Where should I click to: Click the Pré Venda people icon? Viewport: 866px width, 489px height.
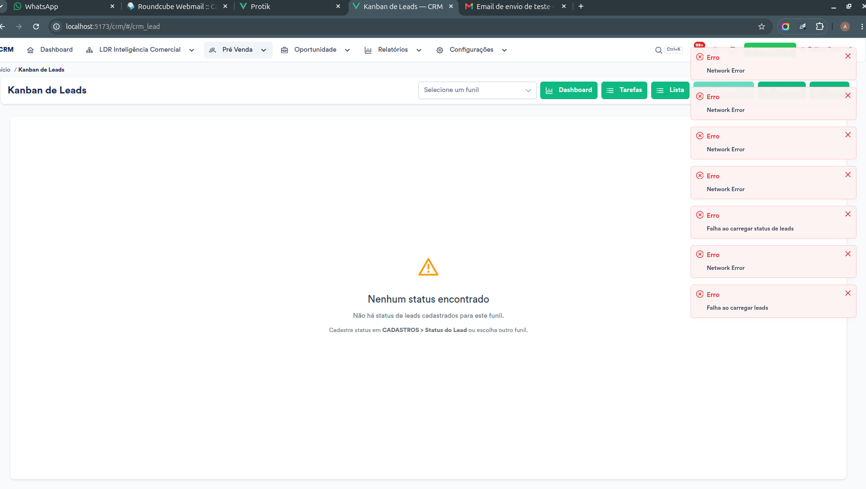212,50
